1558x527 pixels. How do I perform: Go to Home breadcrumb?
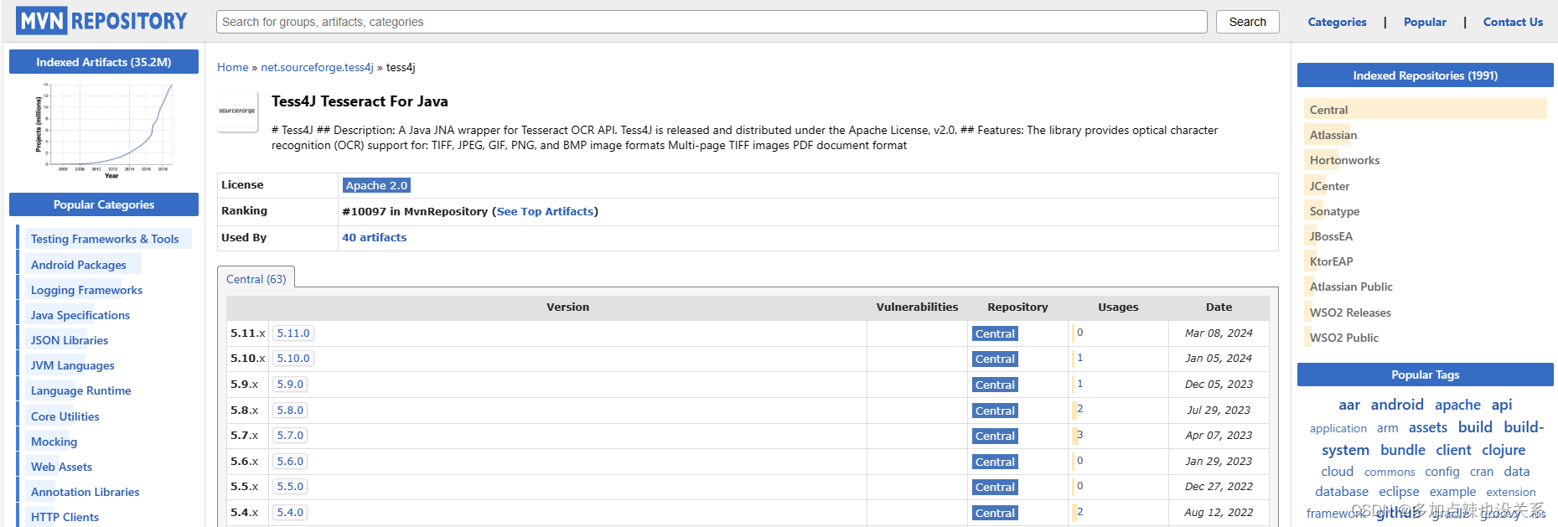click(233, 67)
